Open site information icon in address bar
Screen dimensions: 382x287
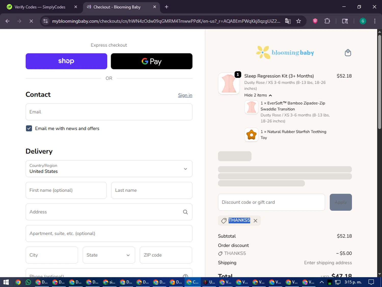click(46, 21)
